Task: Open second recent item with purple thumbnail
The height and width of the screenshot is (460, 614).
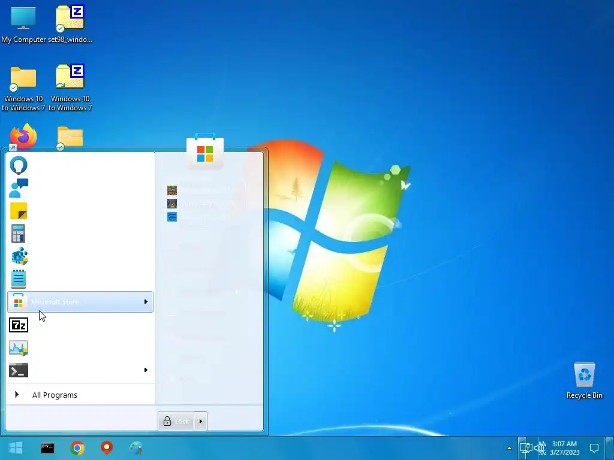Action: click(x=172, y=204)
